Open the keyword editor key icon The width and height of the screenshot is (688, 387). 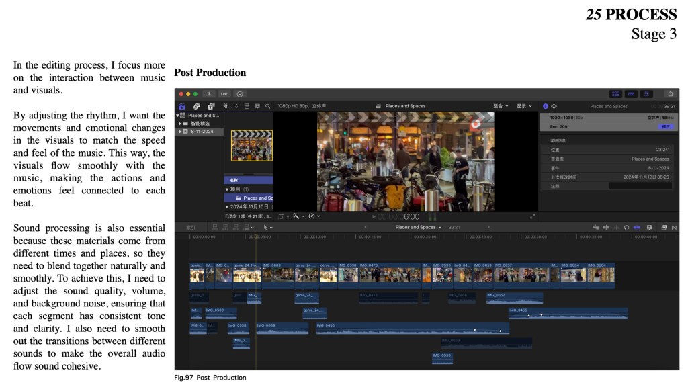pyautogui.click(x=224, y=94)
